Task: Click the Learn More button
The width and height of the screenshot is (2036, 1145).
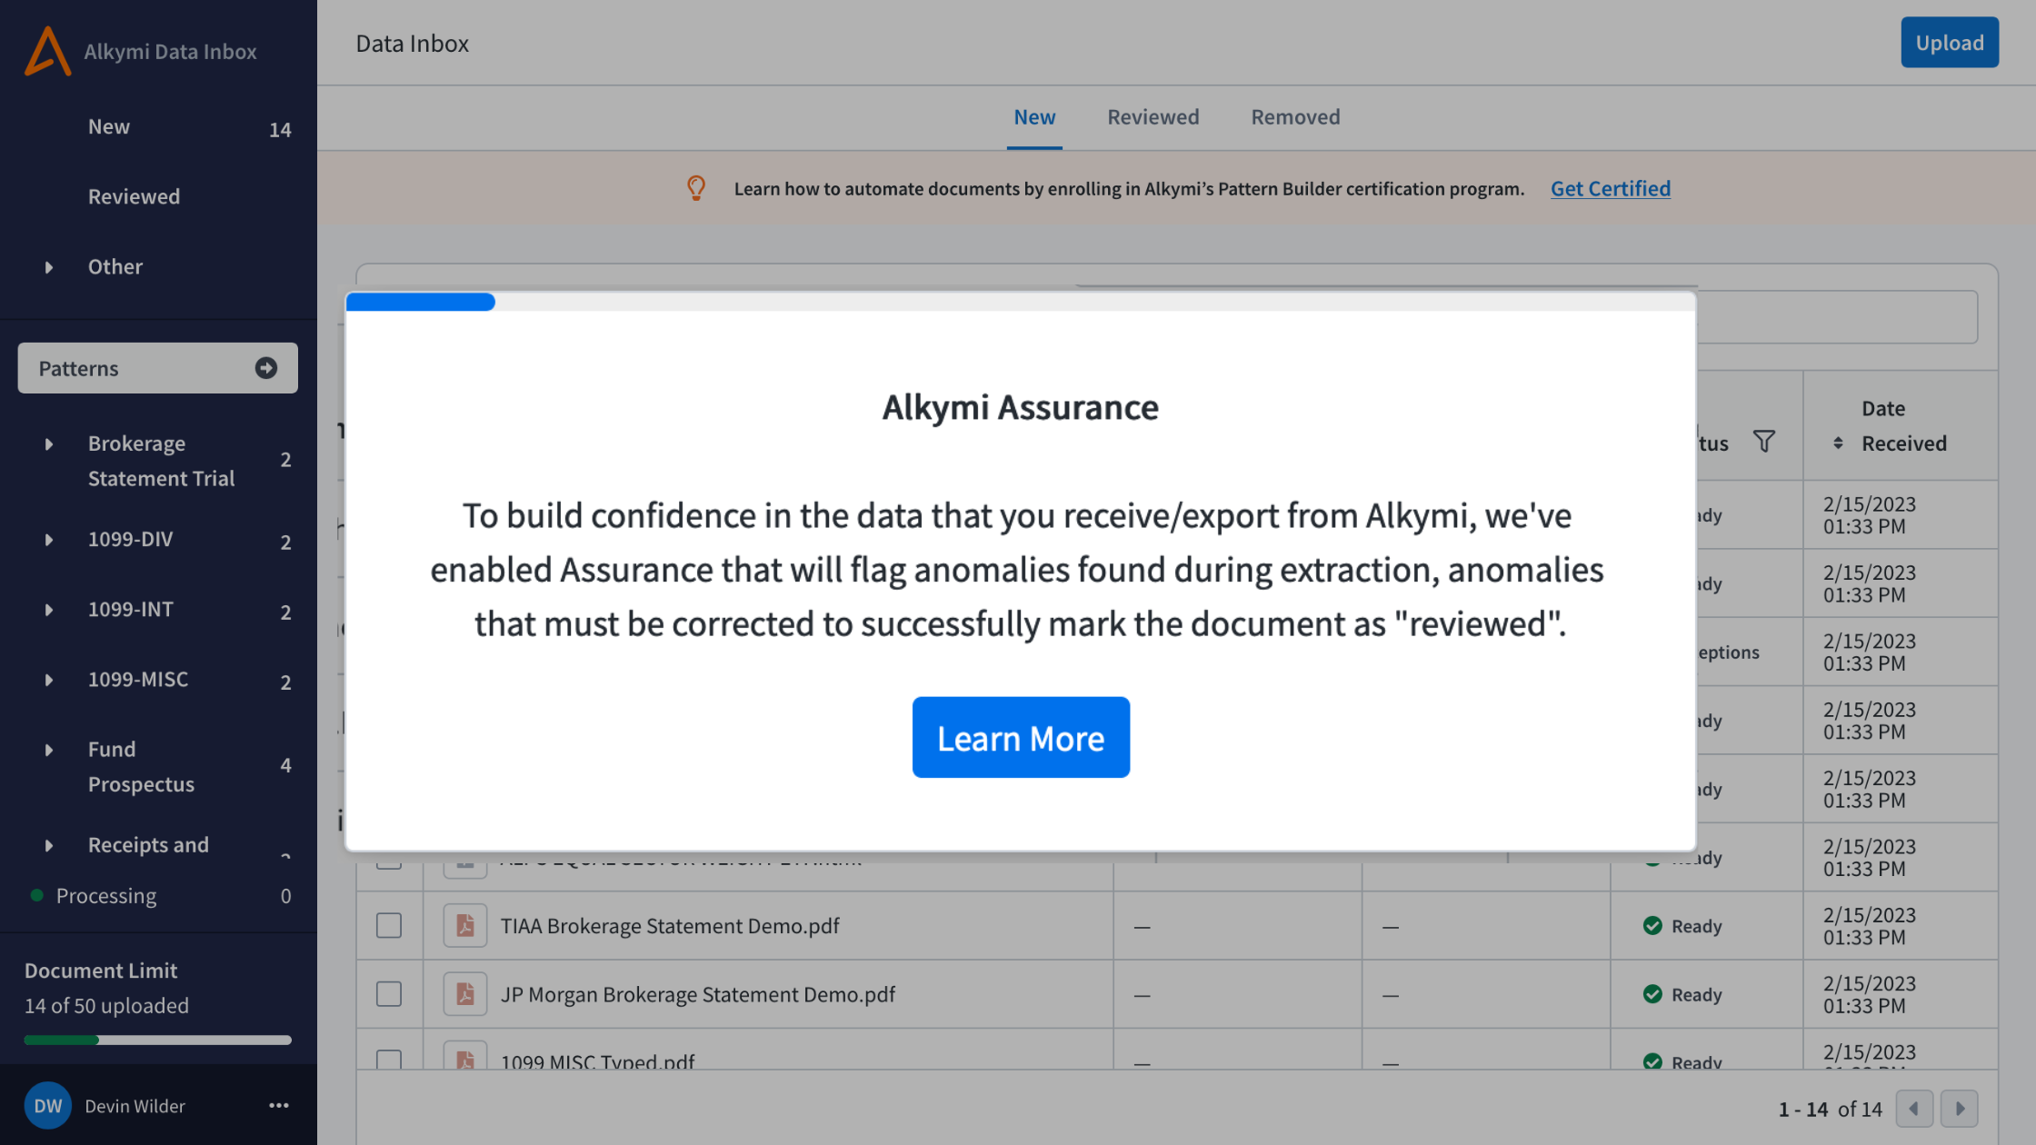Action: click(x=1021, y=738)
